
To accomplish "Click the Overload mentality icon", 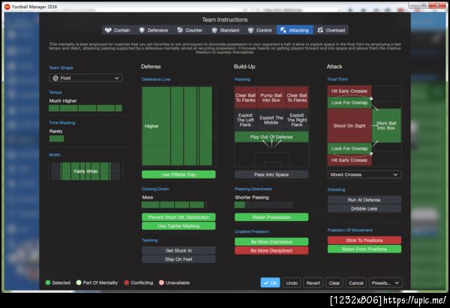I will [x=320, y=30].
